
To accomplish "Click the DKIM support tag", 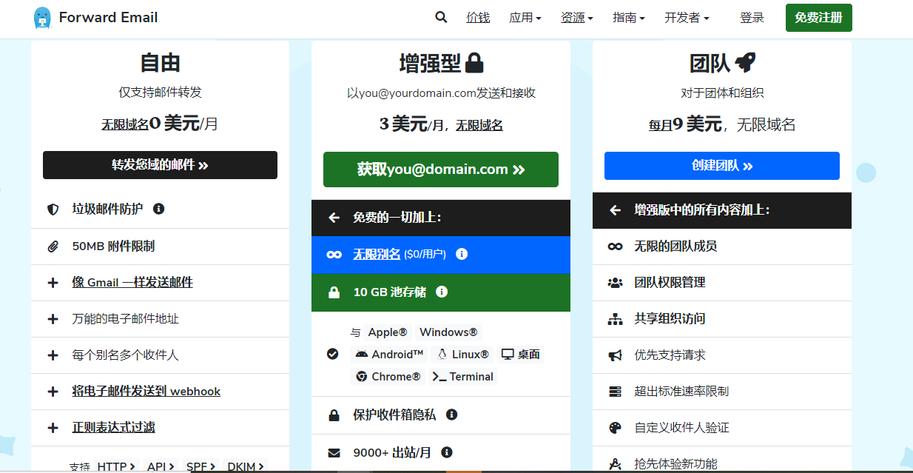I will coord(246,466).
